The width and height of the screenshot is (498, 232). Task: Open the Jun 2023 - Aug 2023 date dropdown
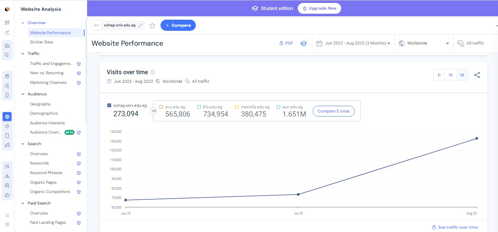click(353, 43)
